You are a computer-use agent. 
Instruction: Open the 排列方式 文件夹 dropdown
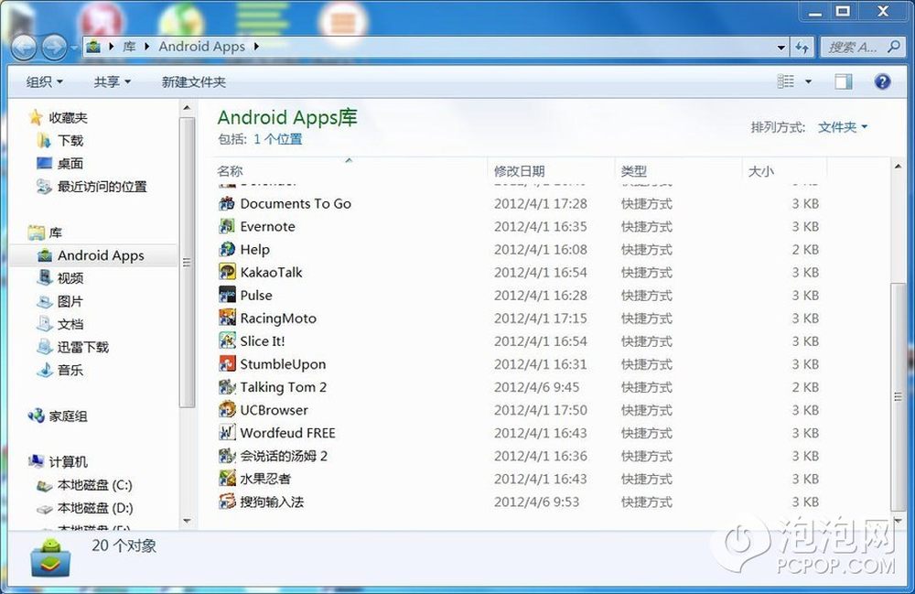point(843,127)
